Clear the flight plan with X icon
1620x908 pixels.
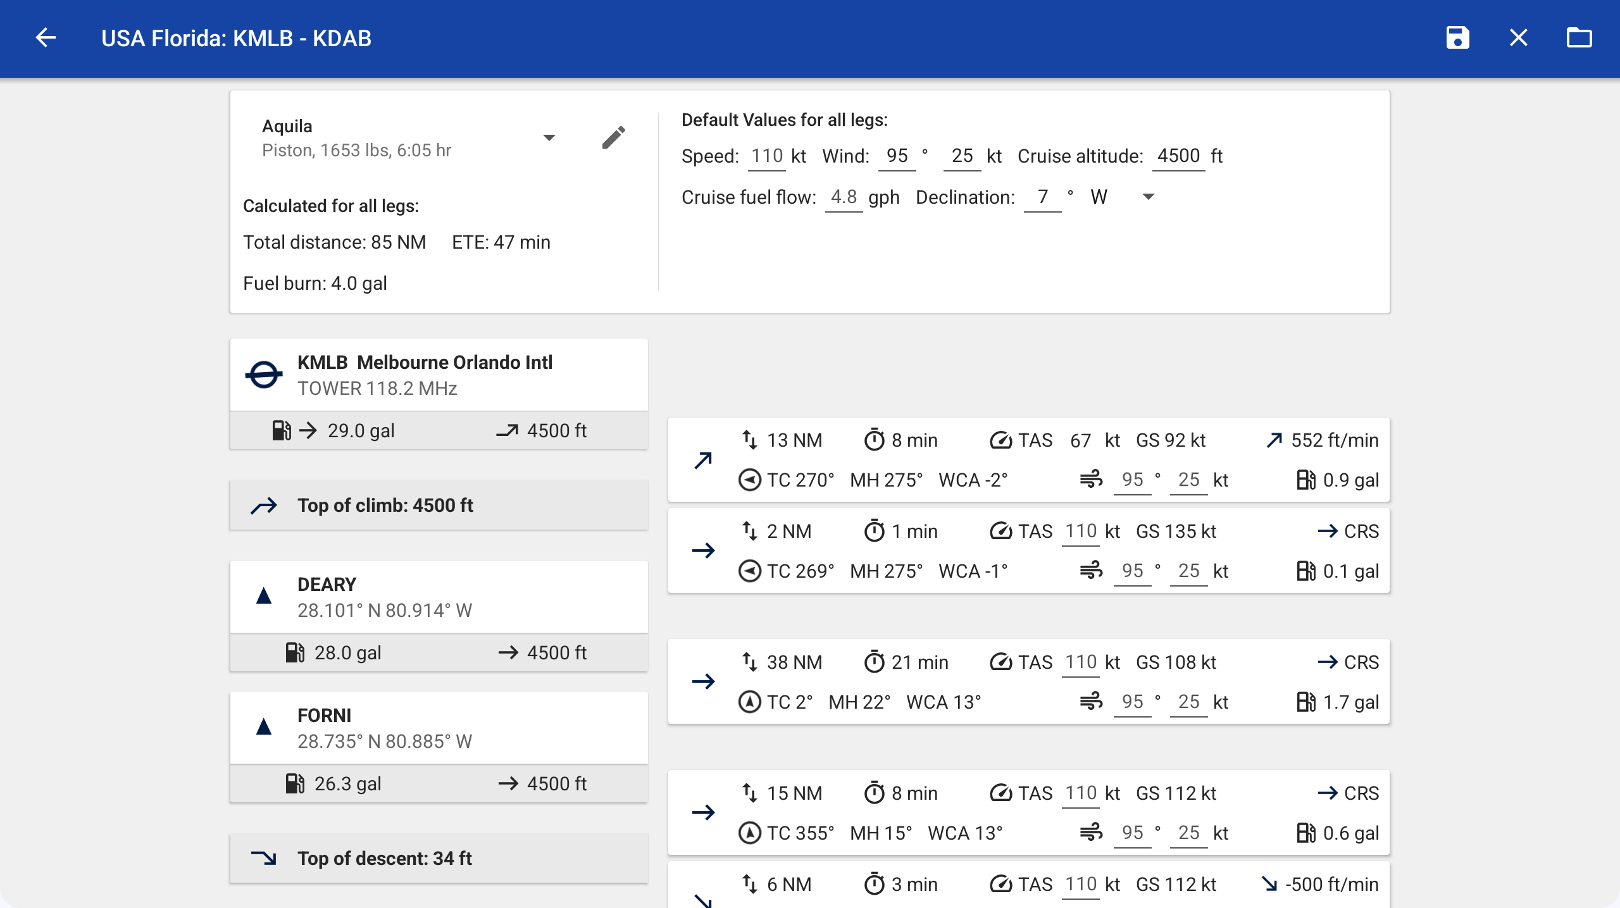pos(1518,38)
